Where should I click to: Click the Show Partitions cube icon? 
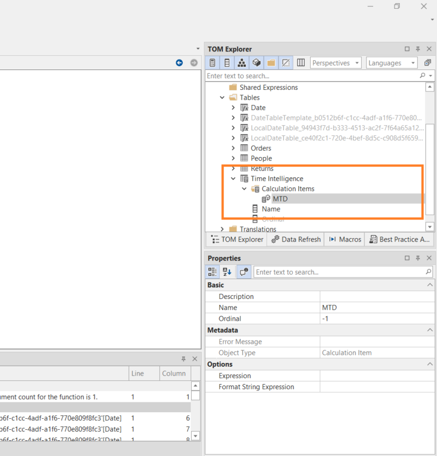256,63
